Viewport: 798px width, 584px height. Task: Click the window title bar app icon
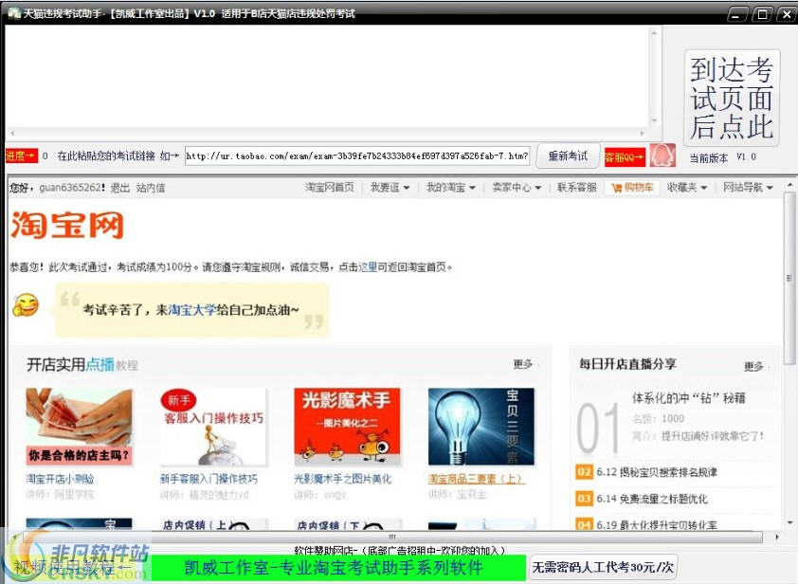tap(13, 12)
